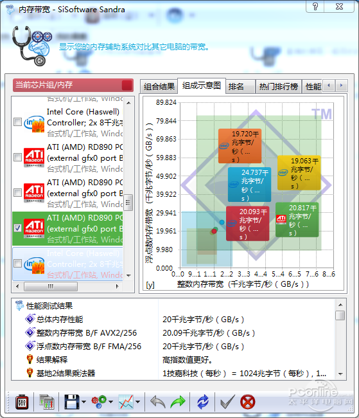Click diamond icon beside 总体内存性能
The height and width of the screenshot is (418, 359).
(30, 319)
